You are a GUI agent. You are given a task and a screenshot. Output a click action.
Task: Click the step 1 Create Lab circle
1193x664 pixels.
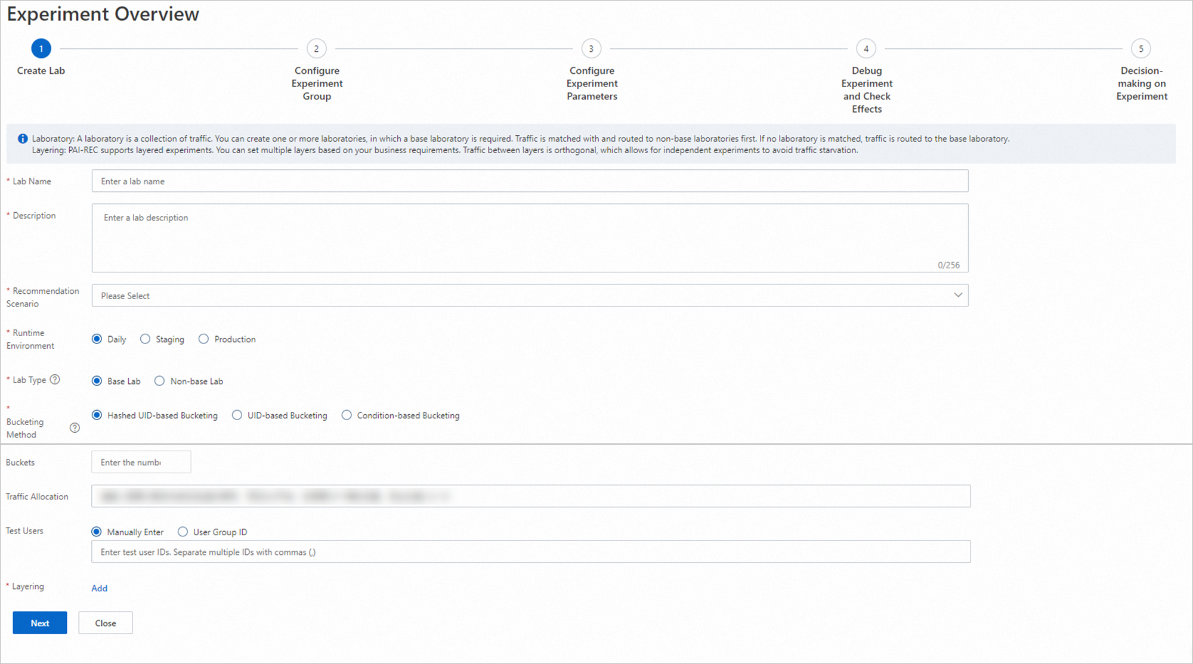pyautogui.click(x=41, y=48)
